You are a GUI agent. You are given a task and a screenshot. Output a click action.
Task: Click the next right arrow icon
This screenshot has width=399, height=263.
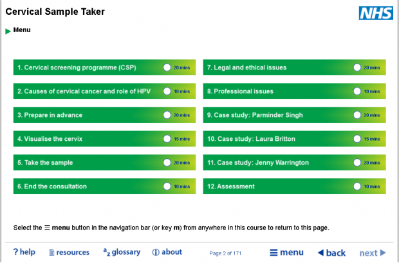[x=383, y=253]
